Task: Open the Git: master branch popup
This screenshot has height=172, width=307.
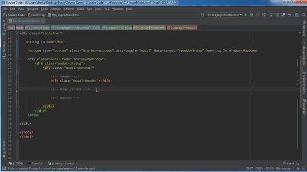Action: point(285,168)
